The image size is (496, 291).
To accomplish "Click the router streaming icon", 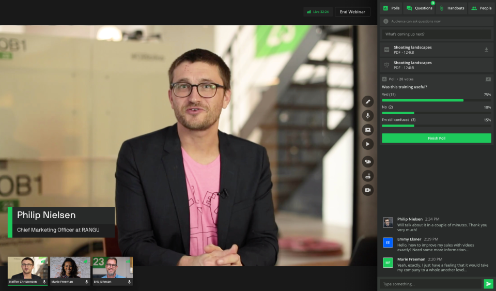I will coord(367,176).
